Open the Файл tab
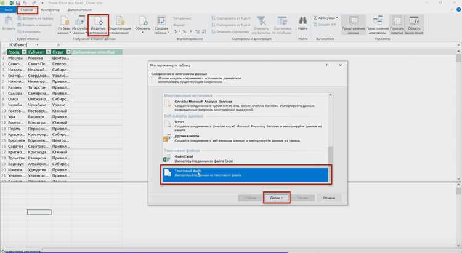 (8, 10)
